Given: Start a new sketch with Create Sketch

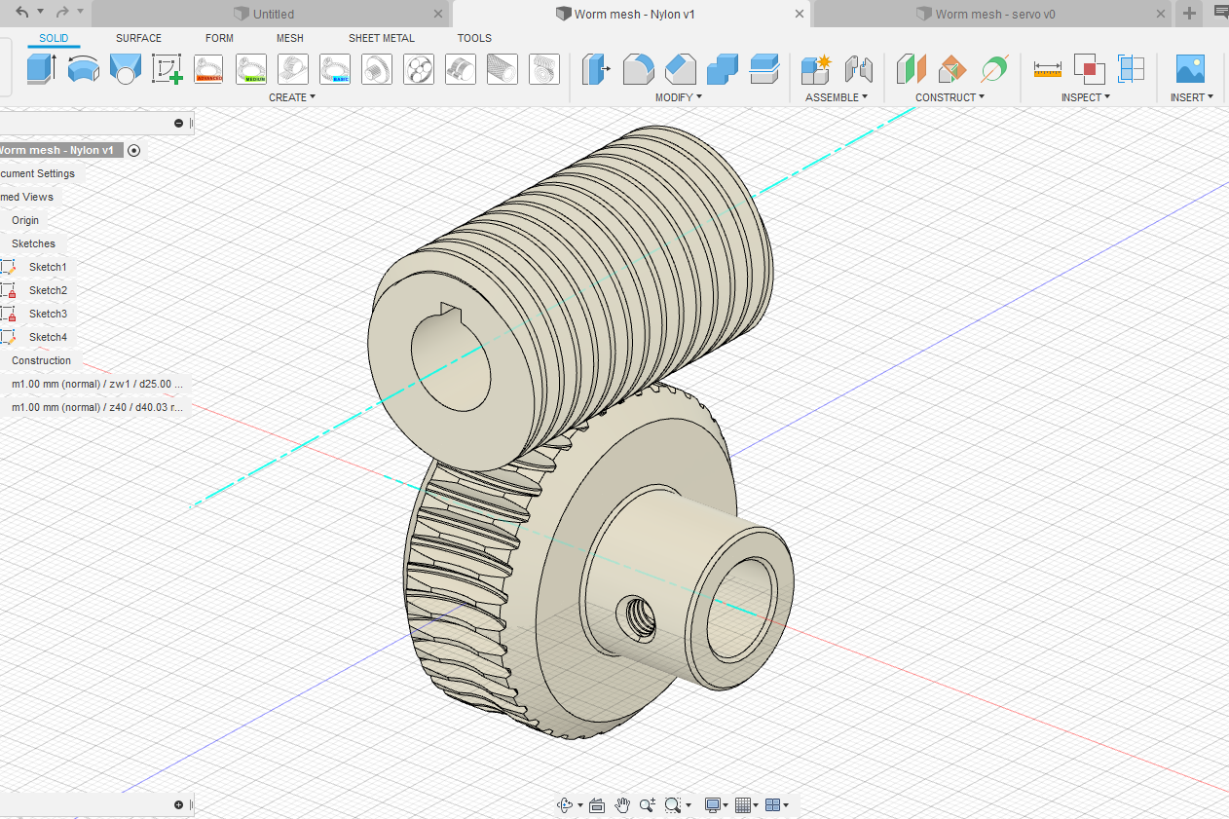Looking at the screenshot, I should (168, 69).
